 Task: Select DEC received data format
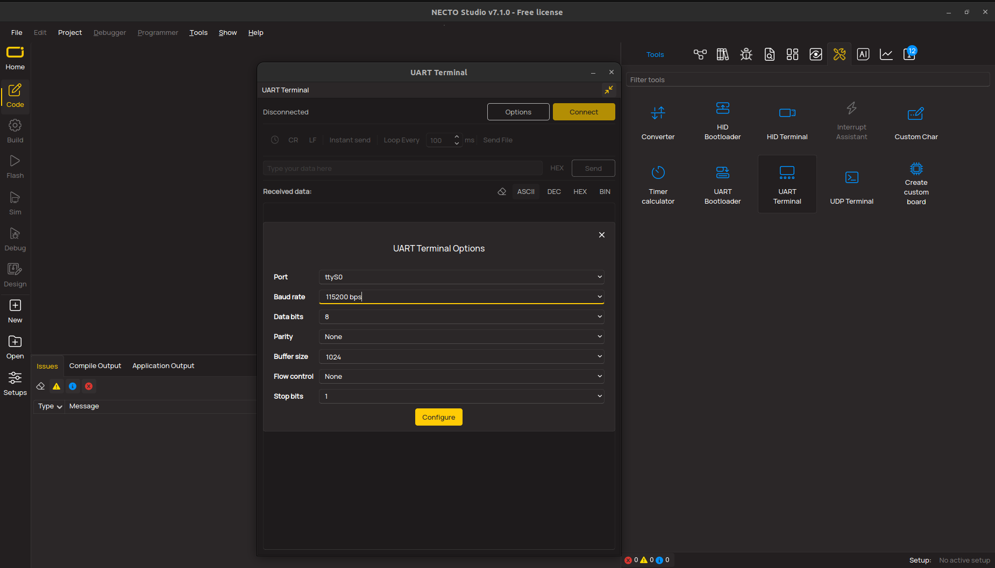tap(554, 191)
